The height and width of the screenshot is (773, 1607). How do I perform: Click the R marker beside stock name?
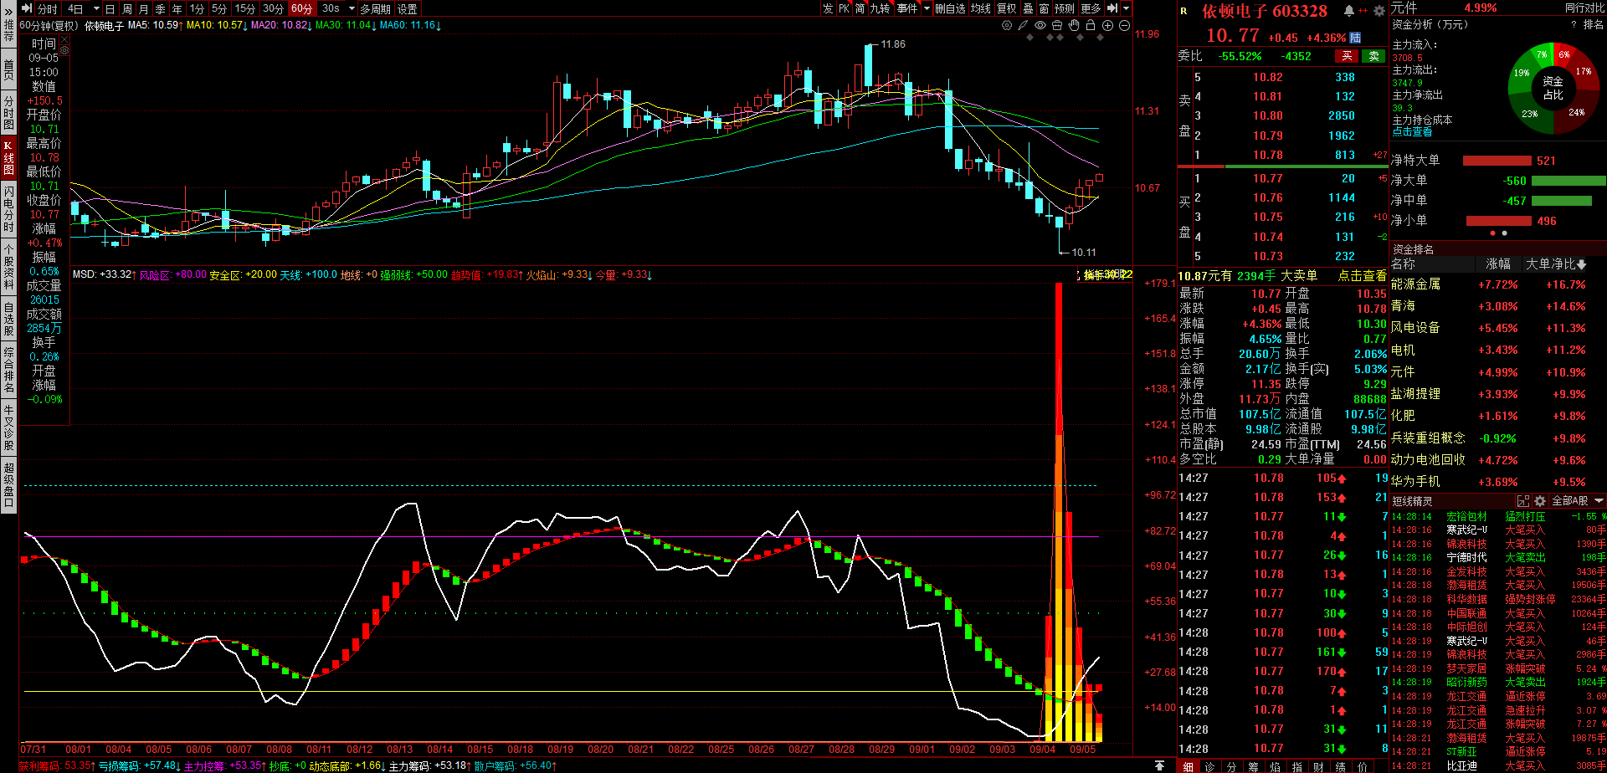point(1183,11)
